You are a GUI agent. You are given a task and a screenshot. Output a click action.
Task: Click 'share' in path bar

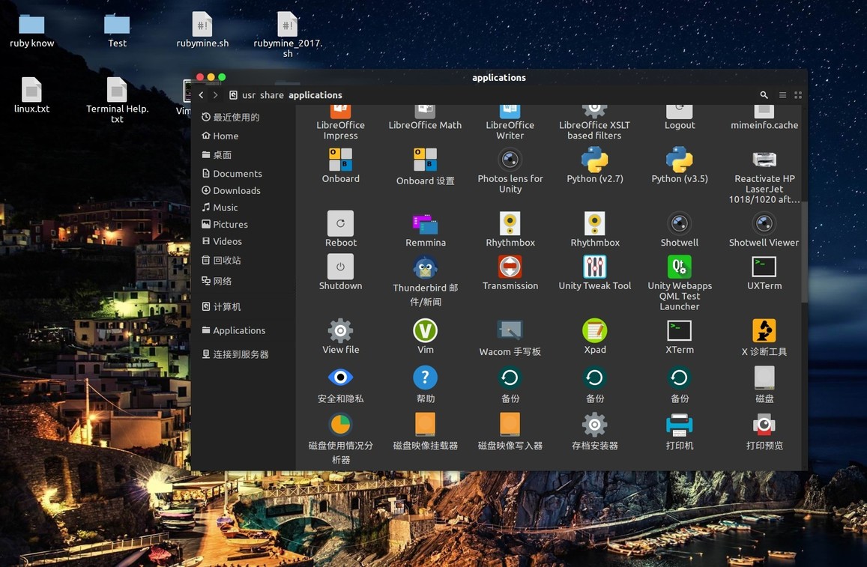271,95
